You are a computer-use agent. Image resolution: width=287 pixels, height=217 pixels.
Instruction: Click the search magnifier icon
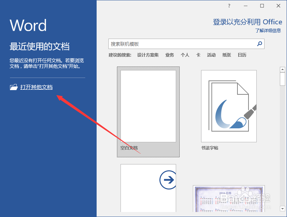pyautogui.click(x=260, y=44)
